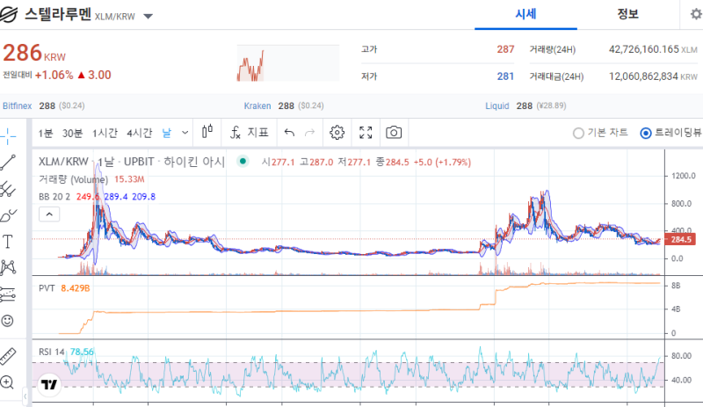Image resolution: width=703 pixels, height=407 pixels.
Task: Set chart interval to 1분
Action: click(x=46, y=134)
